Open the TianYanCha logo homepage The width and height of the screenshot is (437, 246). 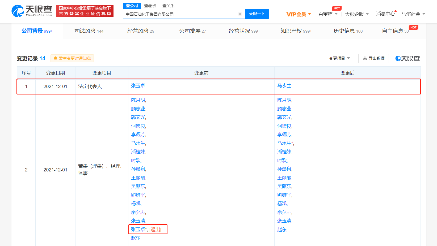click(32, 11)
